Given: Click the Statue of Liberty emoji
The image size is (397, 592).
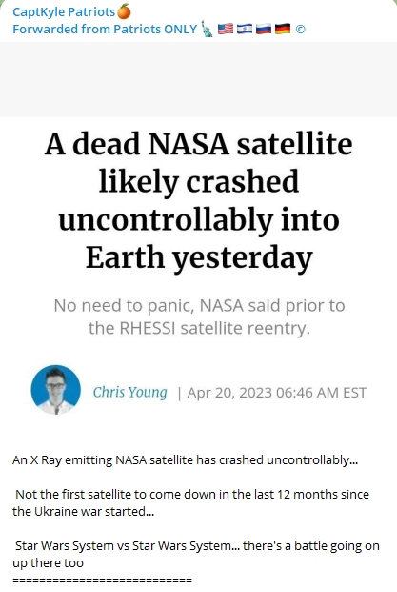Looking at the screenshot, I should [x=207, y=29].
